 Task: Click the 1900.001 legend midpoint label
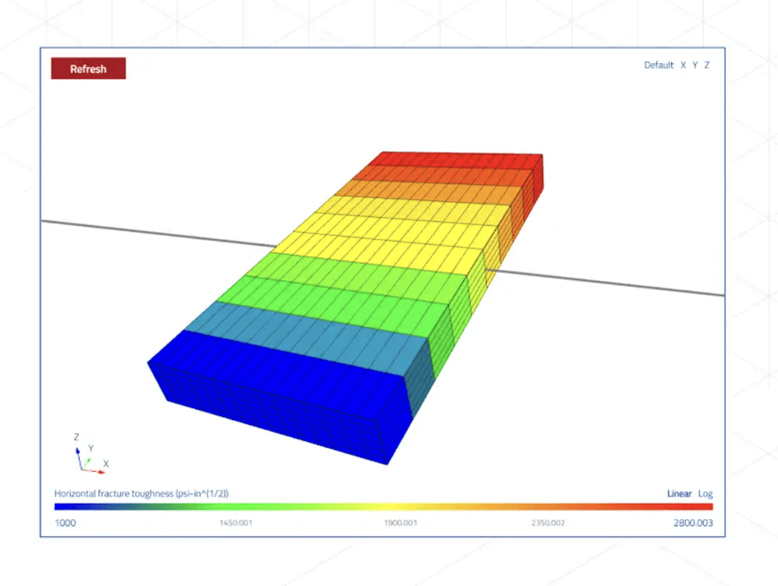400,522
